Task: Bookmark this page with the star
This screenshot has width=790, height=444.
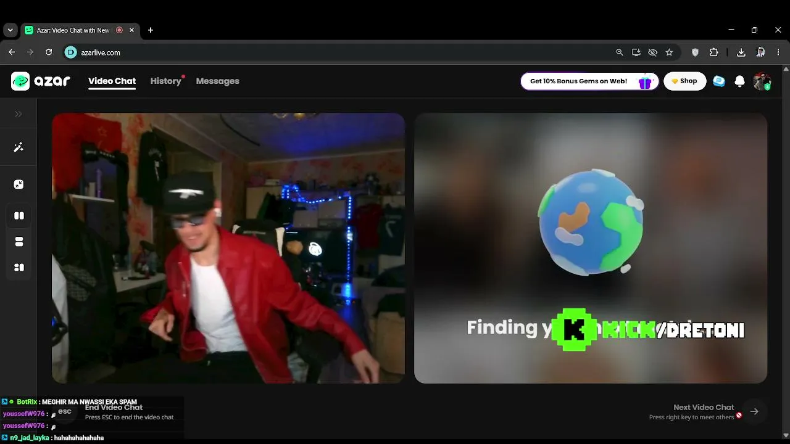Action: coord(669,52)
